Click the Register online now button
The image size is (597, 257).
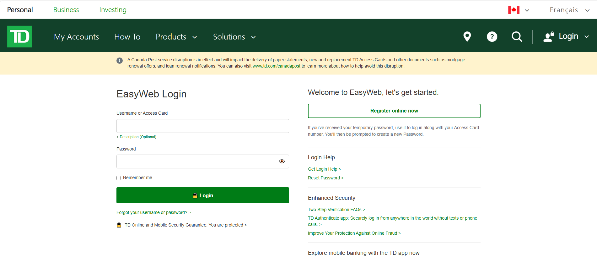(x=394, y=111)
